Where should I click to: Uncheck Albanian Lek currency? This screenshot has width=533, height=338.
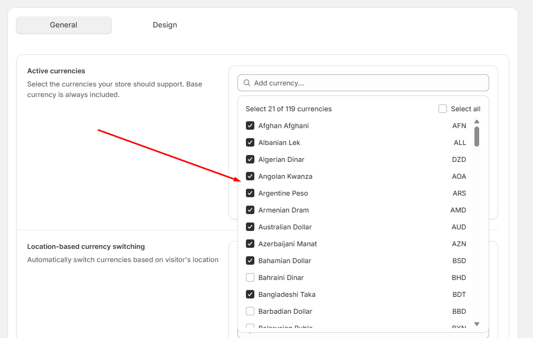tap(250, 142)
